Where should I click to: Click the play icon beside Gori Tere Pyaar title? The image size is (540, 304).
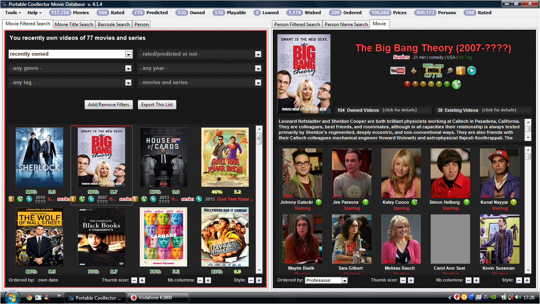pyautogui.click(x=199, y=199)
